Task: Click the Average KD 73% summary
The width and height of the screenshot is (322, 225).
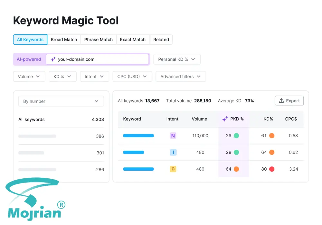Action: (x=236, y=101)
